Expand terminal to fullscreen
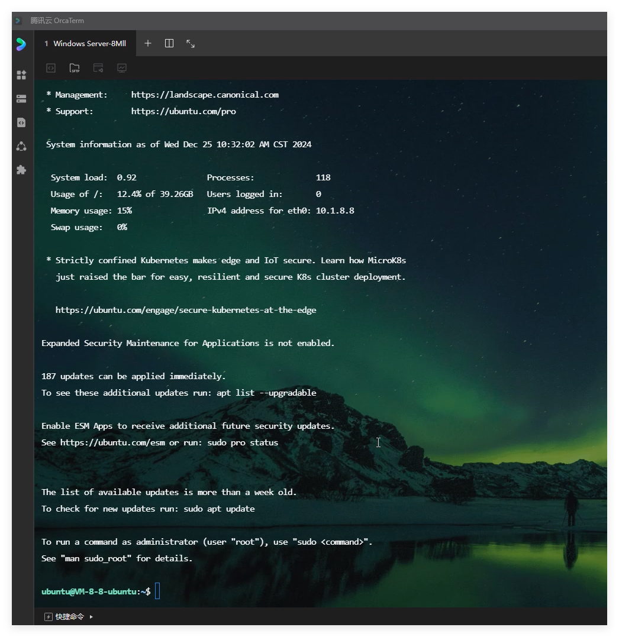 [x=190, y=43]
